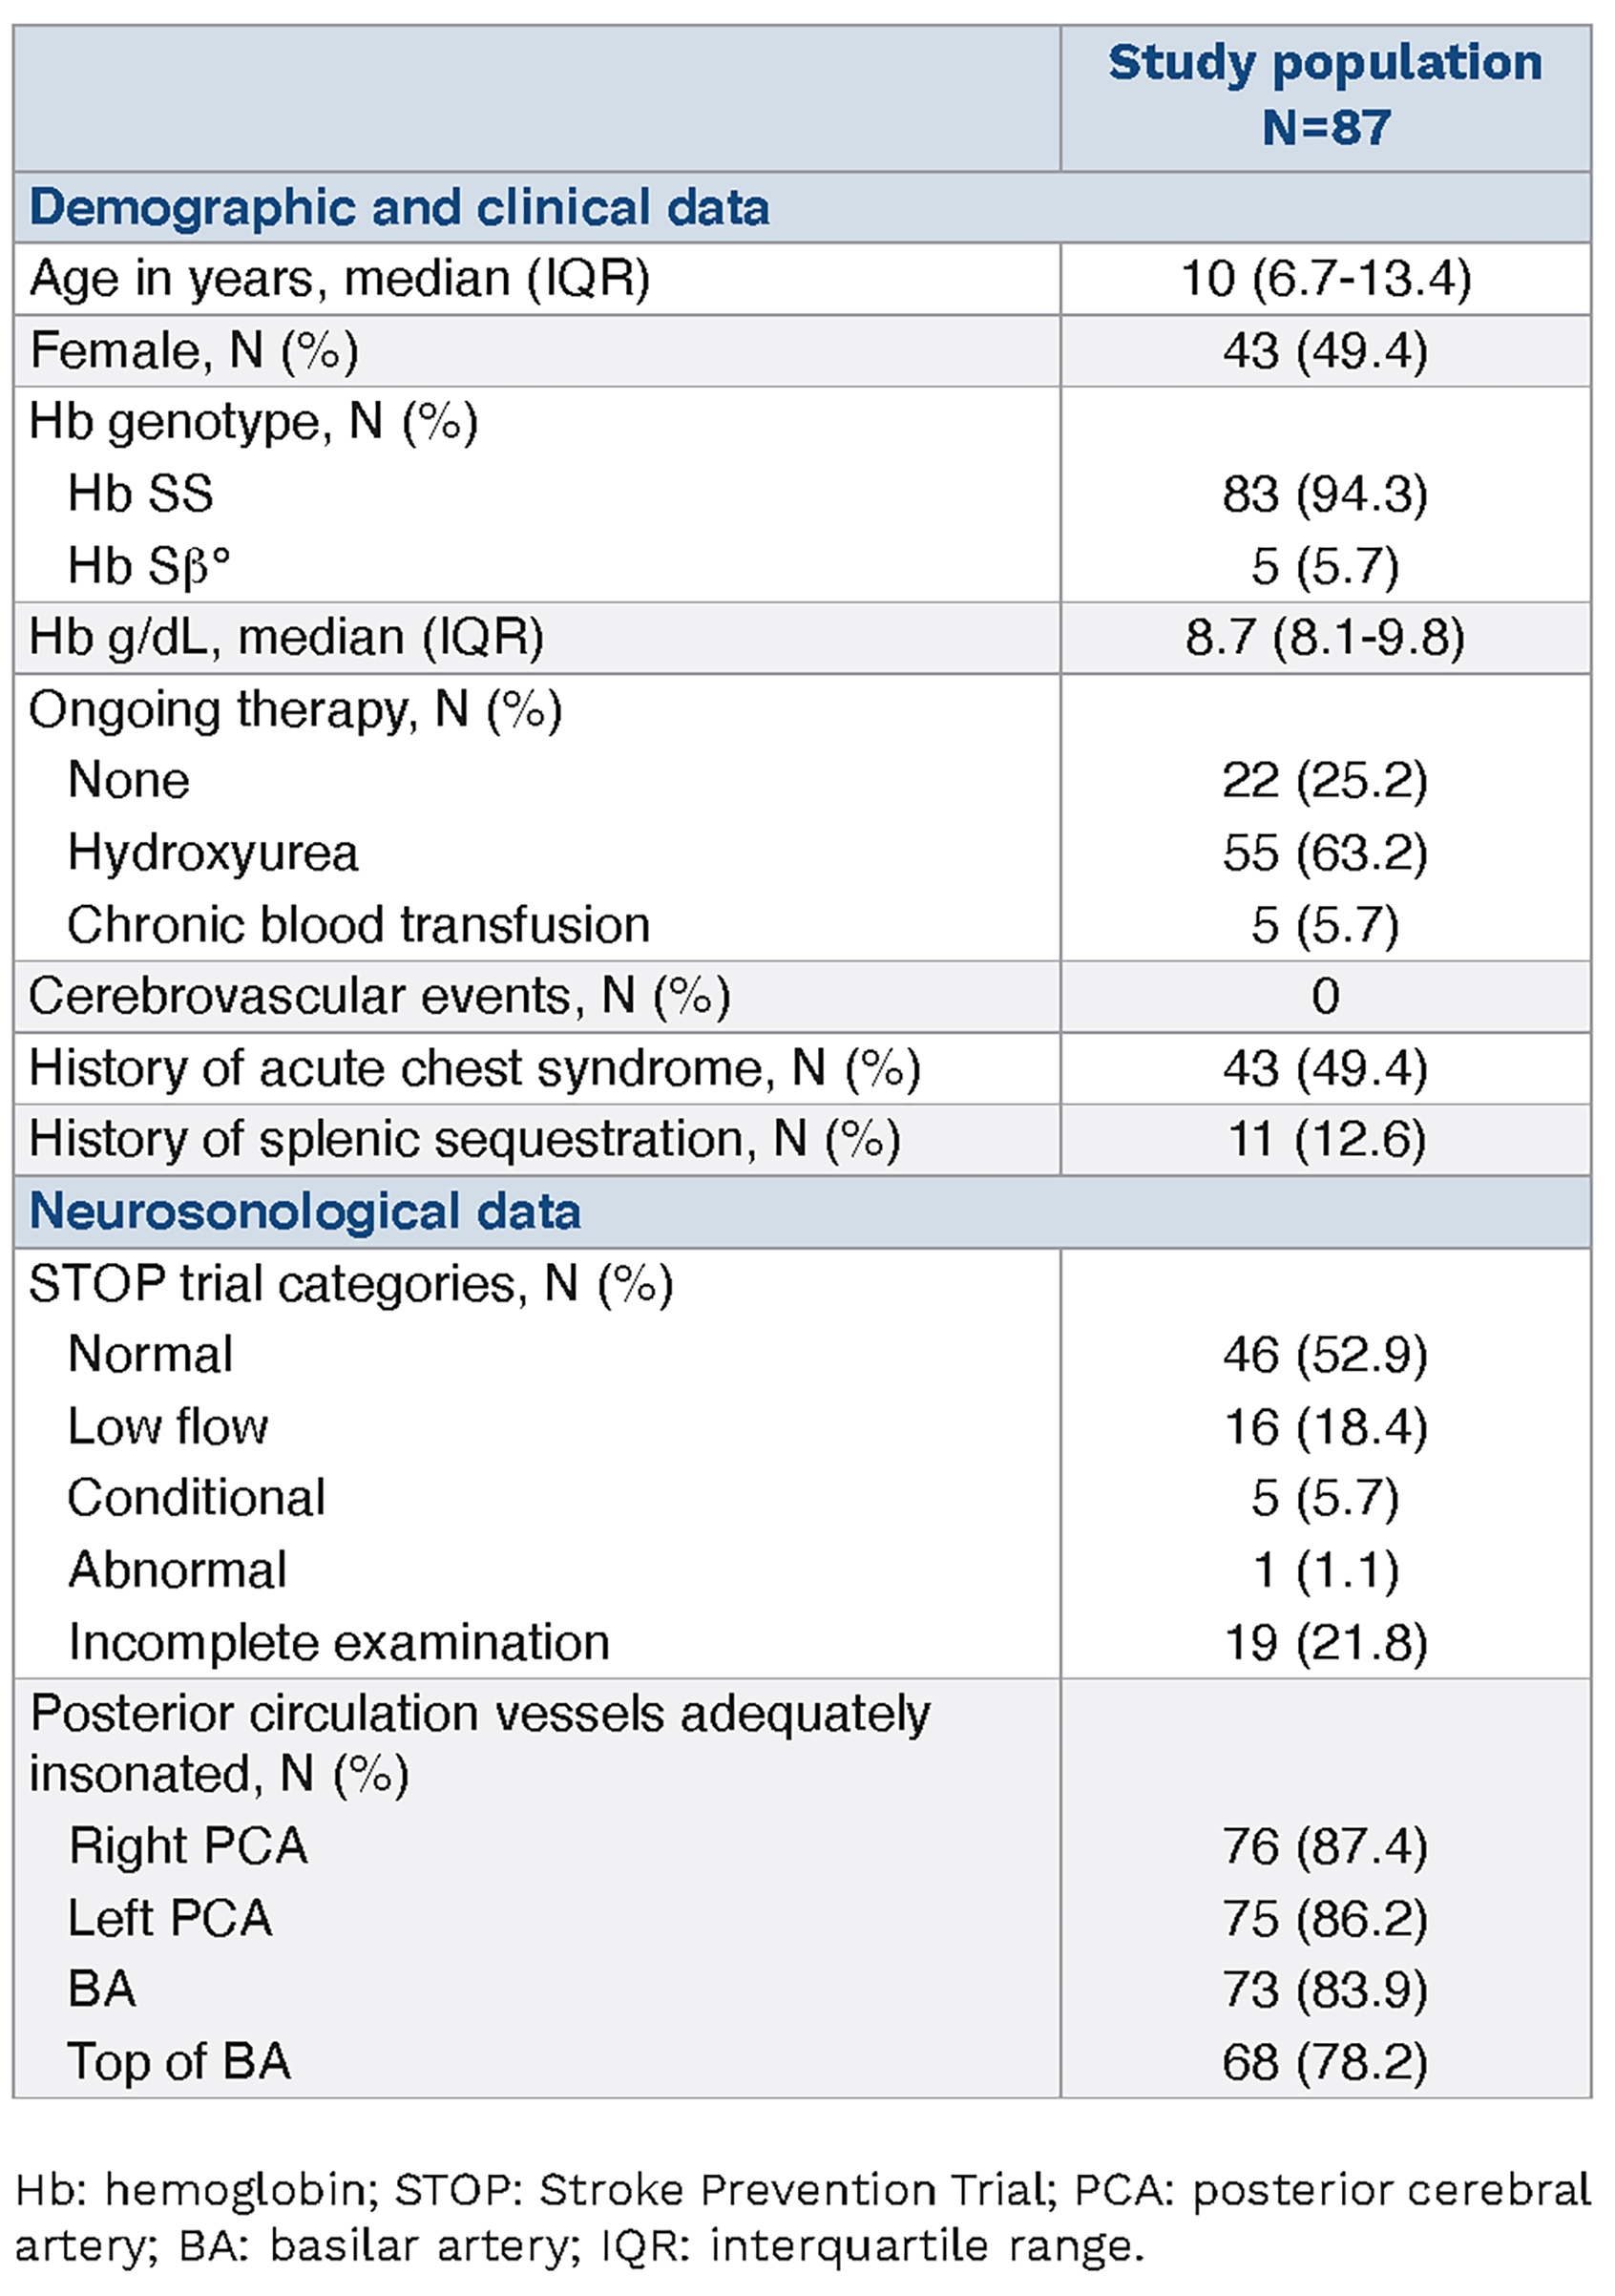Select the age value '10 (6.7-13.4)'

[1325, 279]
